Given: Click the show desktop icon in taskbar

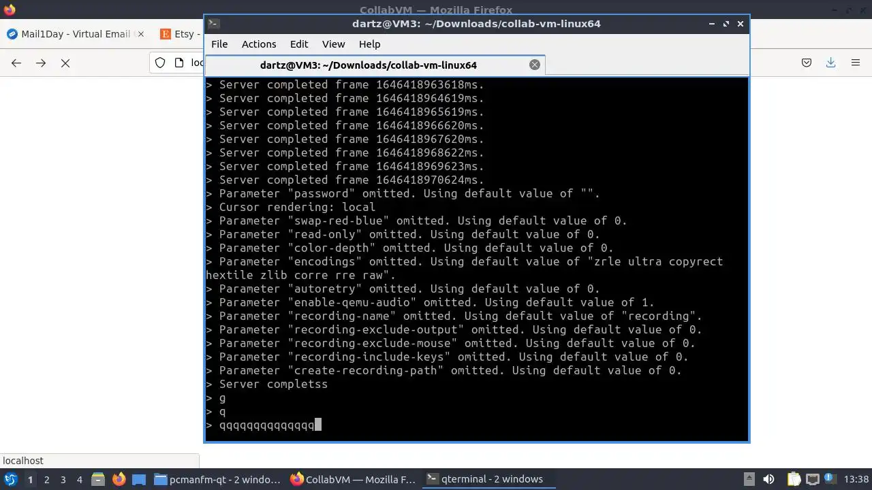Looking at the screenshot, I should click(x=139, y=479).
